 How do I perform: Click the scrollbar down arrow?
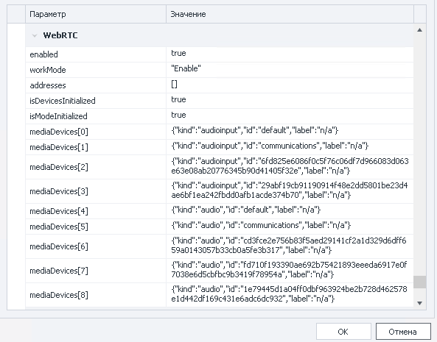click(419, 303)
